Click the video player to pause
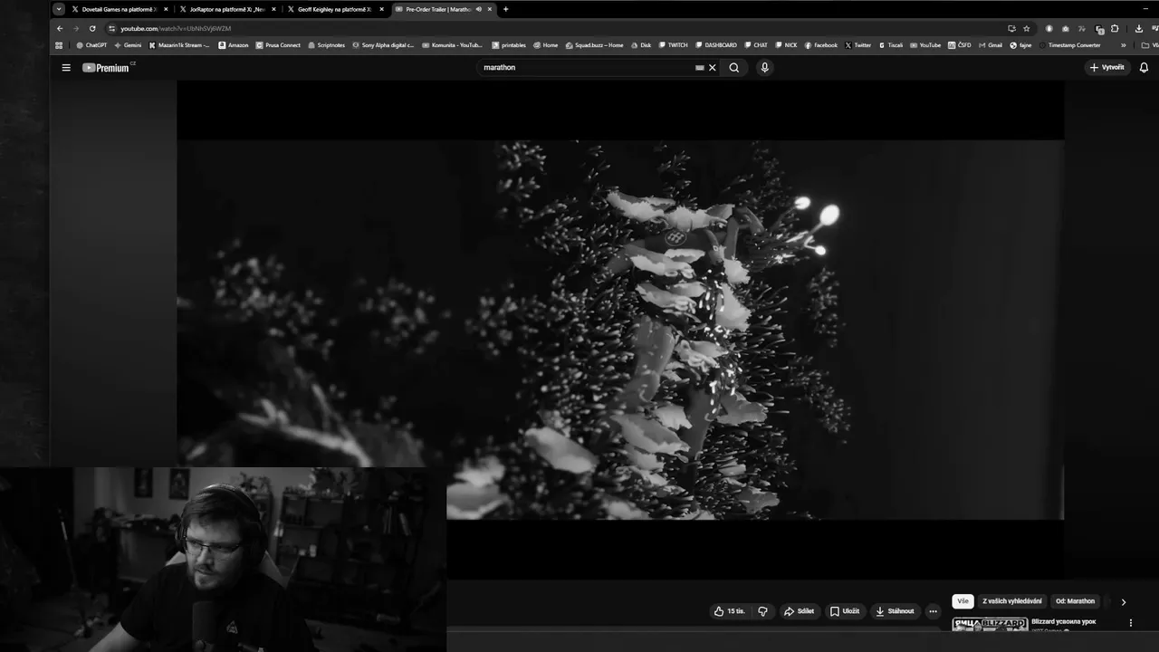Image resolution: width=1159 pixels, height=652 pixels. 620,330
